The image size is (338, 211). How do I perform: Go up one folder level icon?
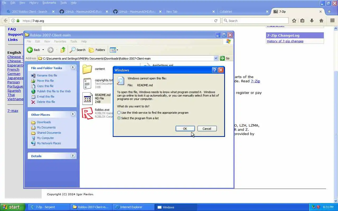point(63,50)
